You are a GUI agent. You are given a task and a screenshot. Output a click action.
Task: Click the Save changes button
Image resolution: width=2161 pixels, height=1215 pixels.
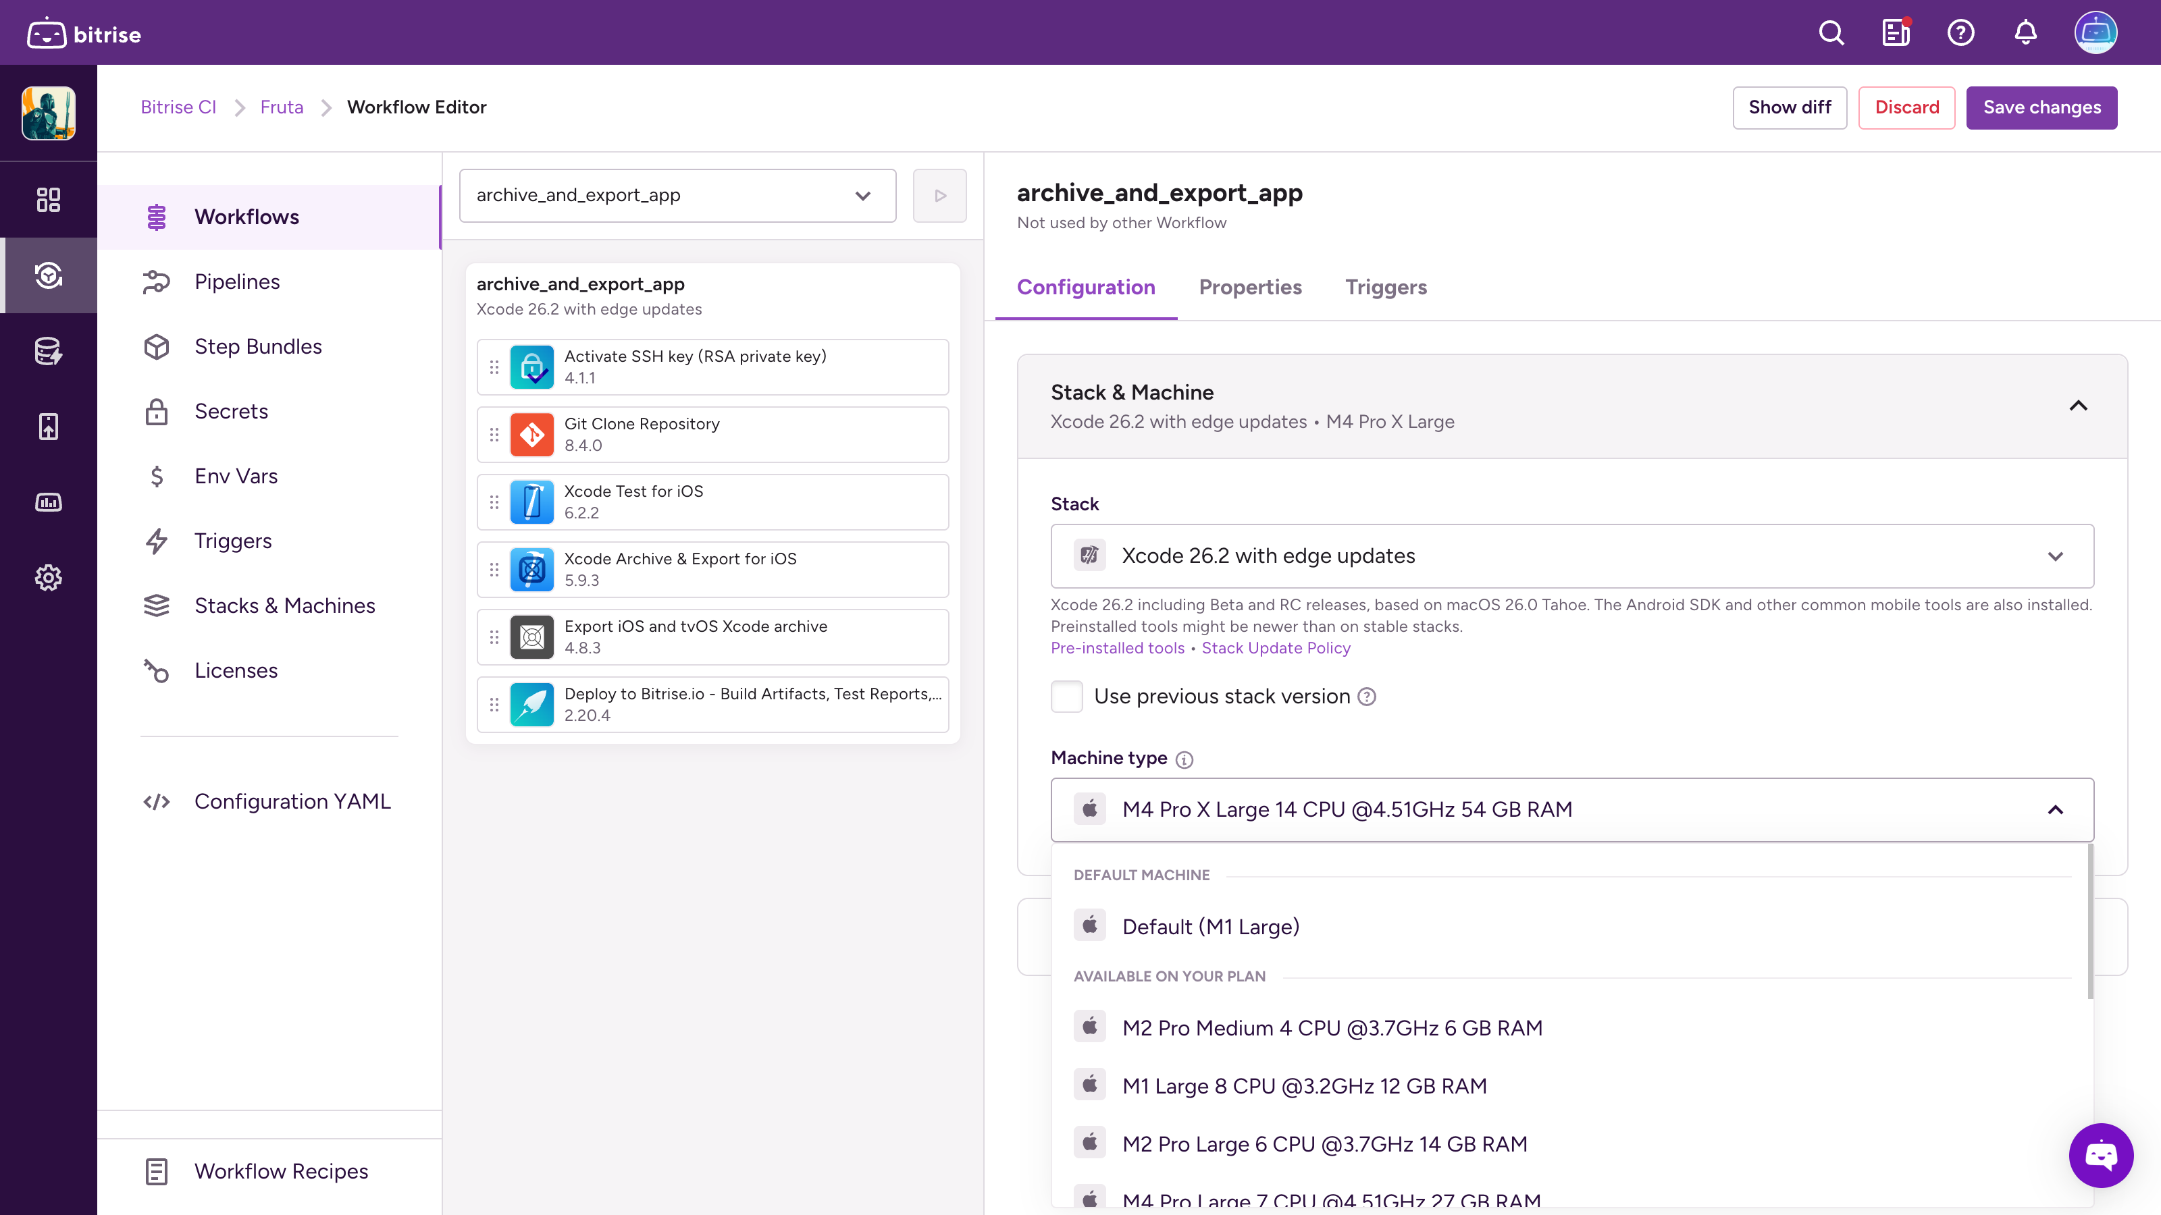click(2041, 107)
